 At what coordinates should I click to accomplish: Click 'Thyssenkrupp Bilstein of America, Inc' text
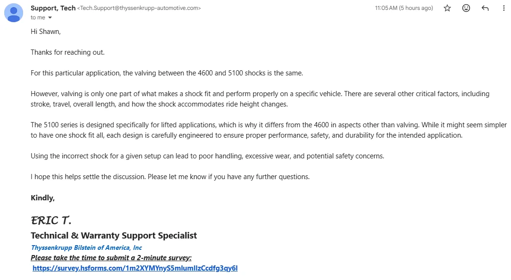[x=86, y=247]
